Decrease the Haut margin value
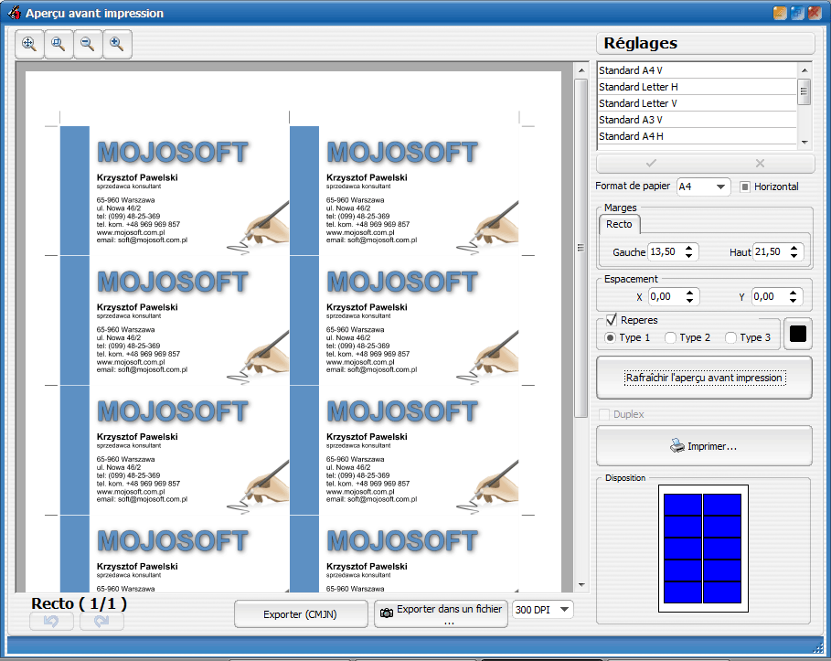Image resolution: width=831 pixels, height=661 pixels. pos(794,256)
